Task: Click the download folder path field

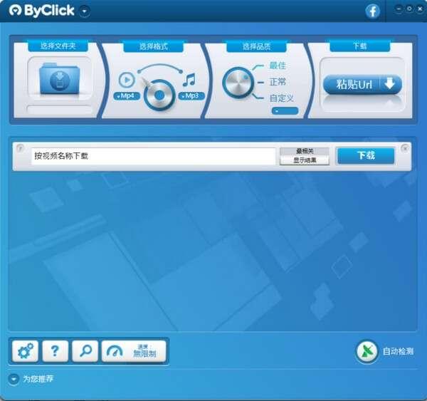Action: [59, 110]
